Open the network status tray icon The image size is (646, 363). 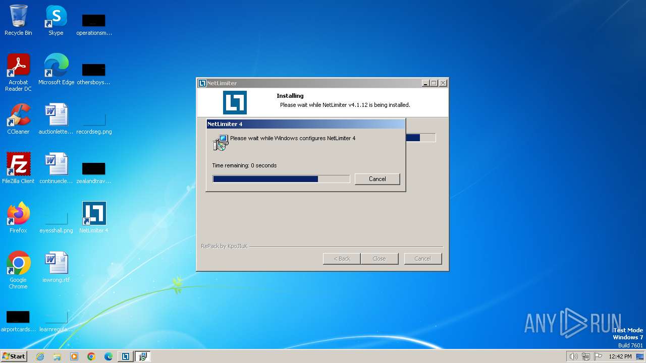pyautogui.click(x=586, y=356)
